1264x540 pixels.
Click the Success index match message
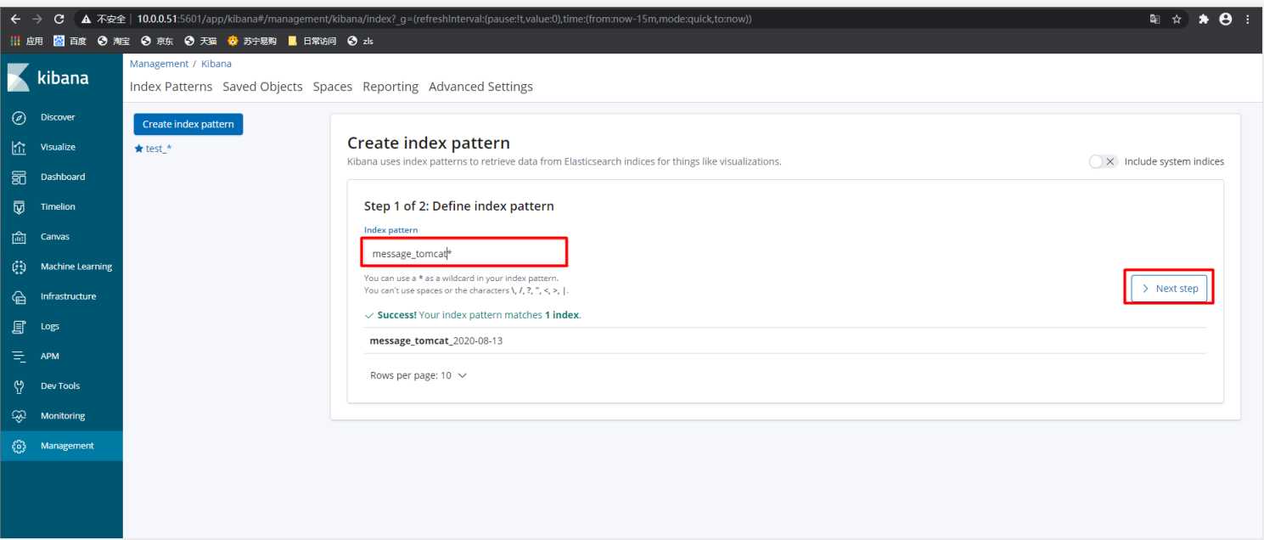click(x=473, y=315)
